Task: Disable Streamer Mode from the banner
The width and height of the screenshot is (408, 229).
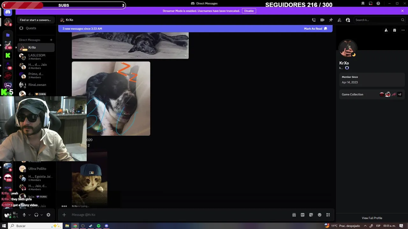Action: click(249, 11)
